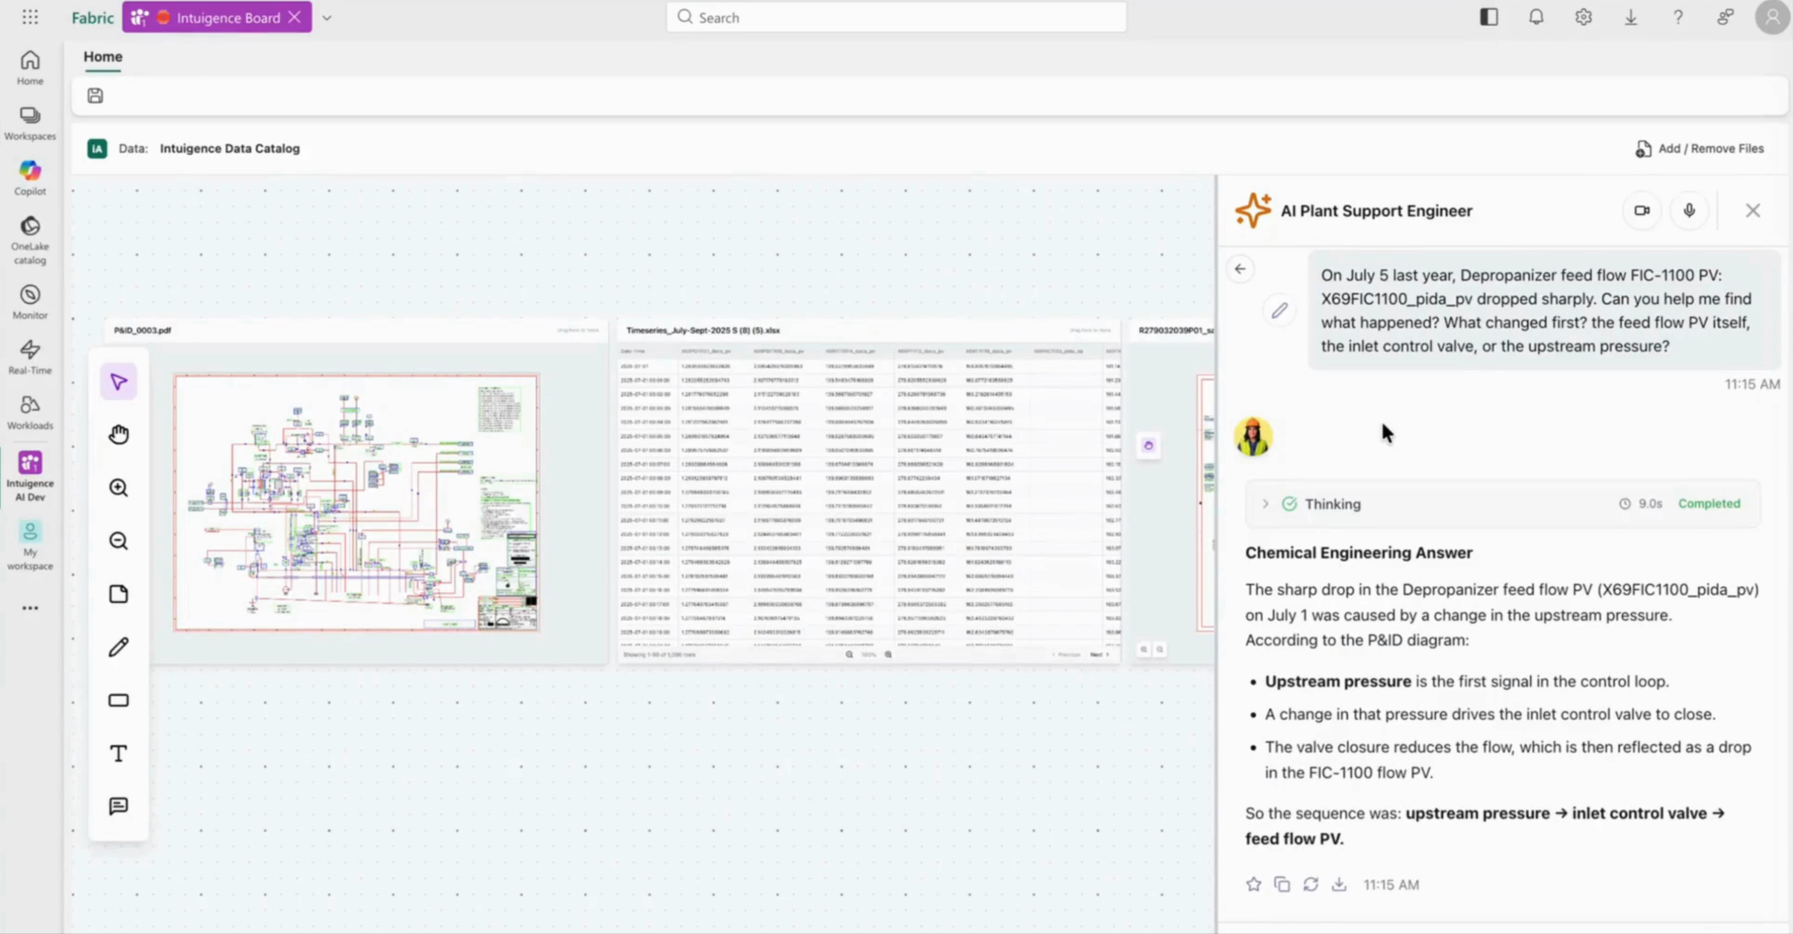Open the Intuigence Board tab menu
The height and width of the screenshot is (934, 1793).
(217, 17)
